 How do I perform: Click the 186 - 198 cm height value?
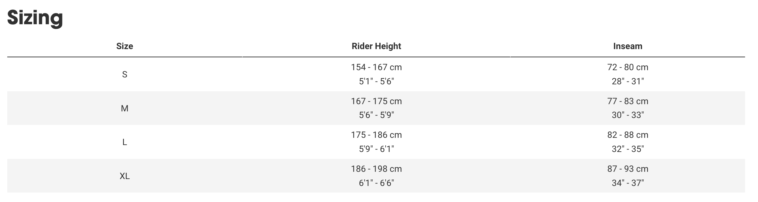(376, 169)
